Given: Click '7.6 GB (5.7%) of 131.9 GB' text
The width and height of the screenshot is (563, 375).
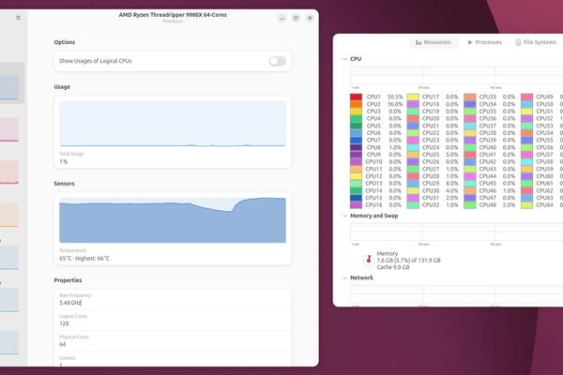Looking at the screenshot, I should [408, 261].
